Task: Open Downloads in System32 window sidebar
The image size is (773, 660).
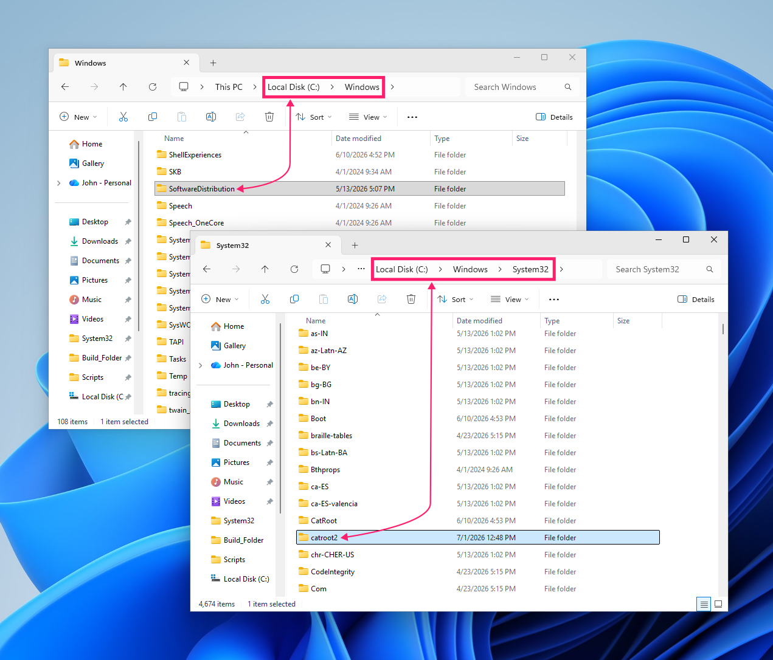Action: (x=241, y=424)
